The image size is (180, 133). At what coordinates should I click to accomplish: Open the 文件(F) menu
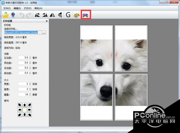(7, 8)
